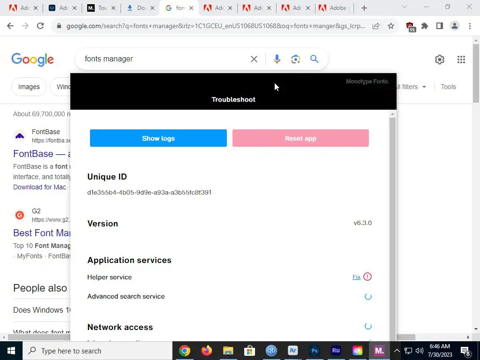Viewport: 480px width, 360px height.
Task: Open the Chrome extensions puzzle icon
Action: (x=425, y=26)
